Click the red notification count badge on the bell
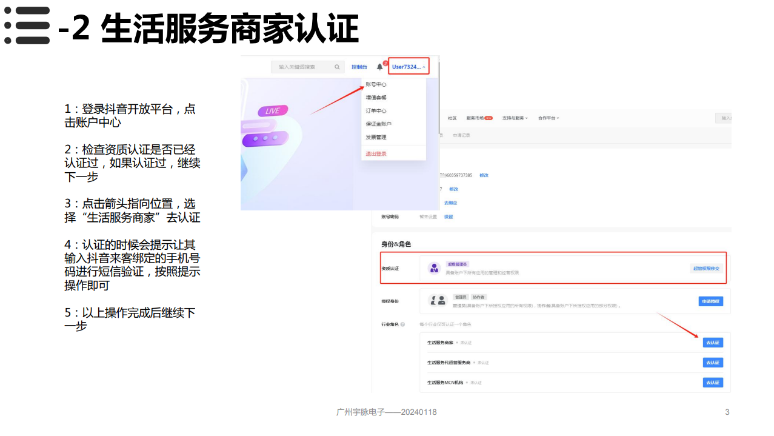Screen dimensions: 774x436 pos(385,63)
